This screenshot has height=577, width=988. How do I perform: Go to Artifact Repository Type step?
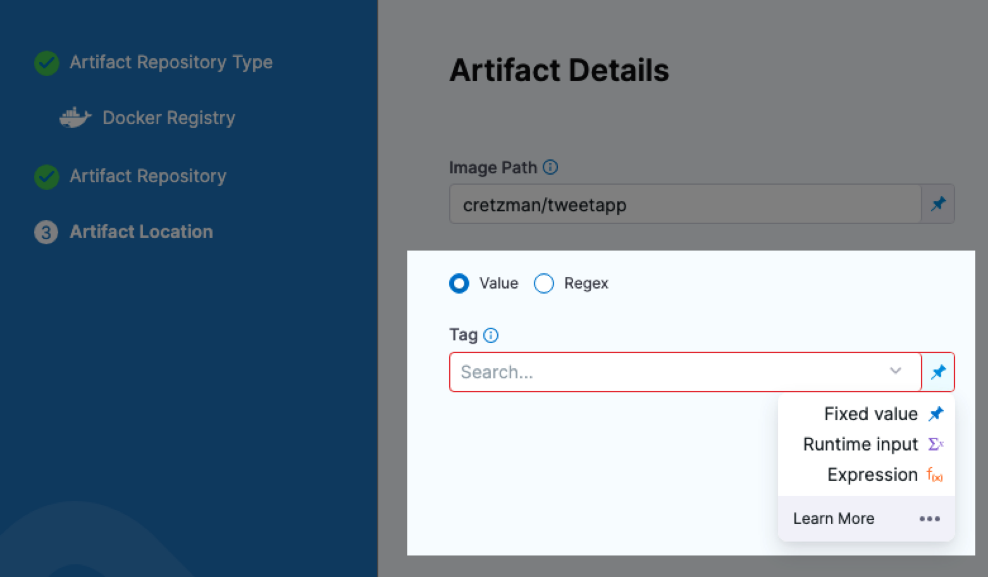pyautogui.click(x=171, y=63)
